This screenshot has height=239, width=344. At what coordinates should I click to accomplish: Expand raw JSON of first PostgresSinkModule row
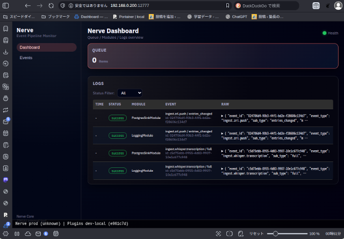(223, 115)
